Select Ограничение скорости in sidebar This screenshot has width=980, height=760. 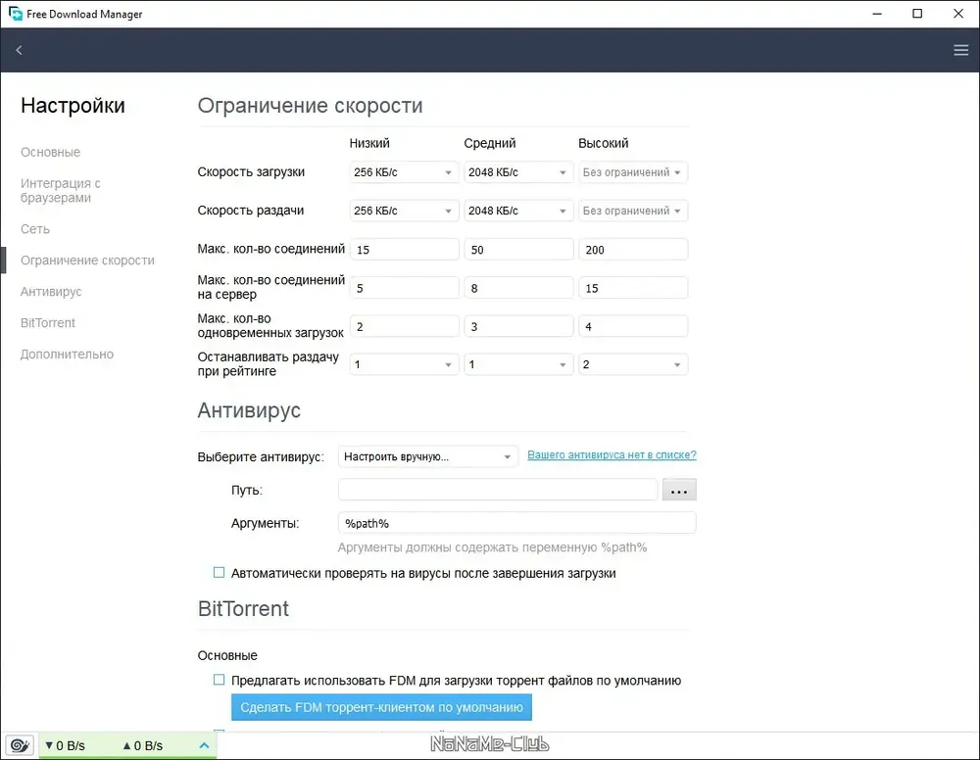point(87,261)
